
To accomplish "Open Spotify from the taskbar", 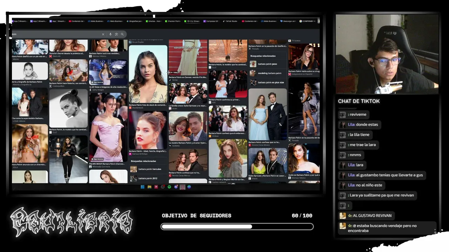I will (169, 187).
